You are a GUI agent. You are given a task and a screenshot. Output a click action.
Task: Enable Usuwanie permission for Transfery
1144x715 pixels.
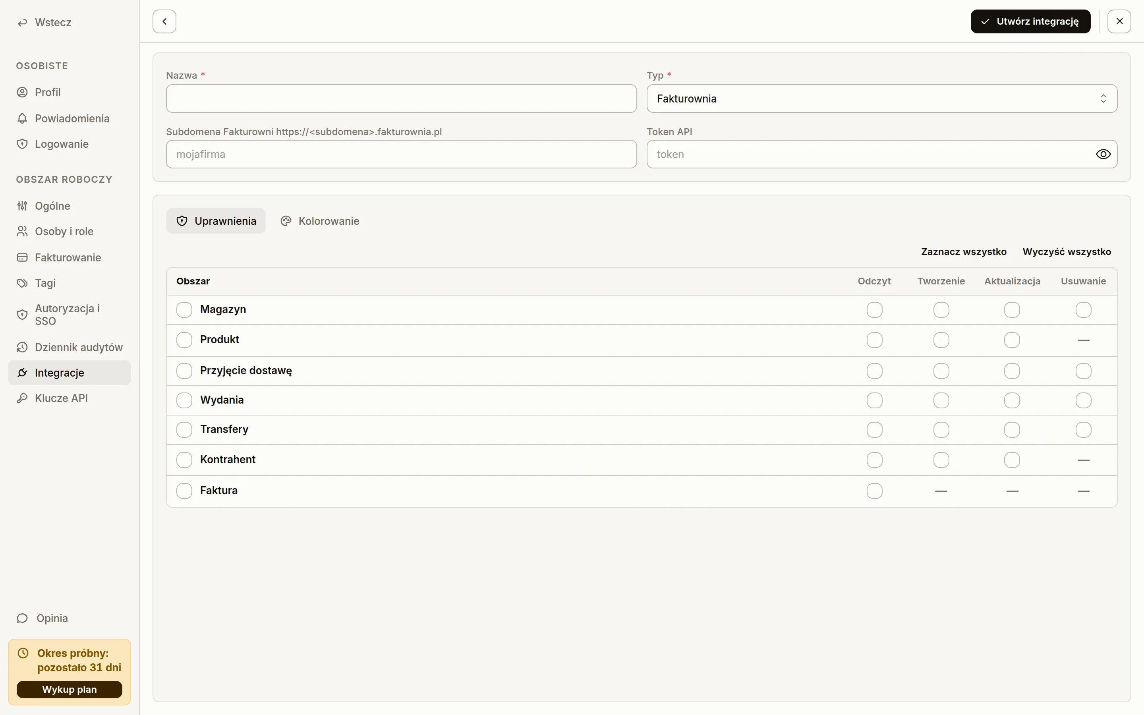pyautogui.click(x=1083, y=430)
